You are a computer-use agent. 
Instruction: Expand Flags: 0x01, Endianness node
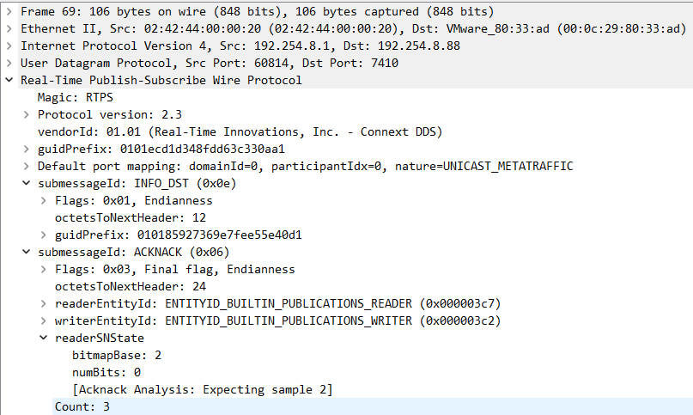pyautogui.click(x=44, y=200)
